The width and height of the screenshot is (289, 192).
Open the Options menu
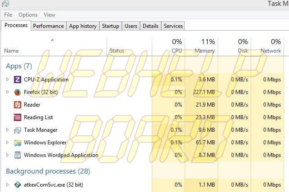point(28,15)
